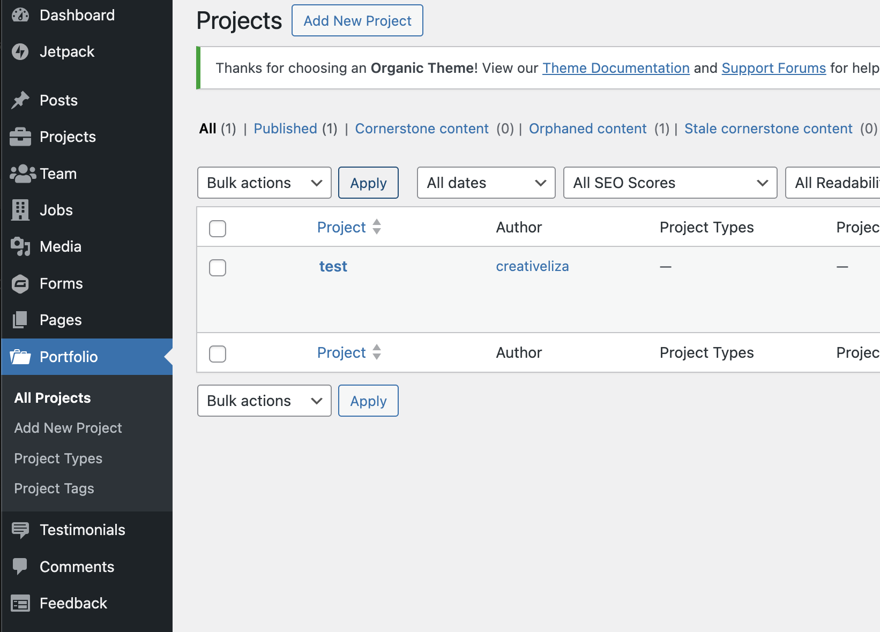This screenshot has width=880, height=632.
Task: Click the Feedback form icon
Action: [20, 604]
